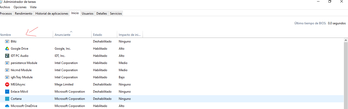
Task: Select the Cortana entry name
Action: 16,99
